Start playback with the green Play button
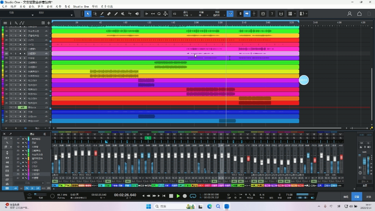The image size is (375, 211). pos(178,196)
